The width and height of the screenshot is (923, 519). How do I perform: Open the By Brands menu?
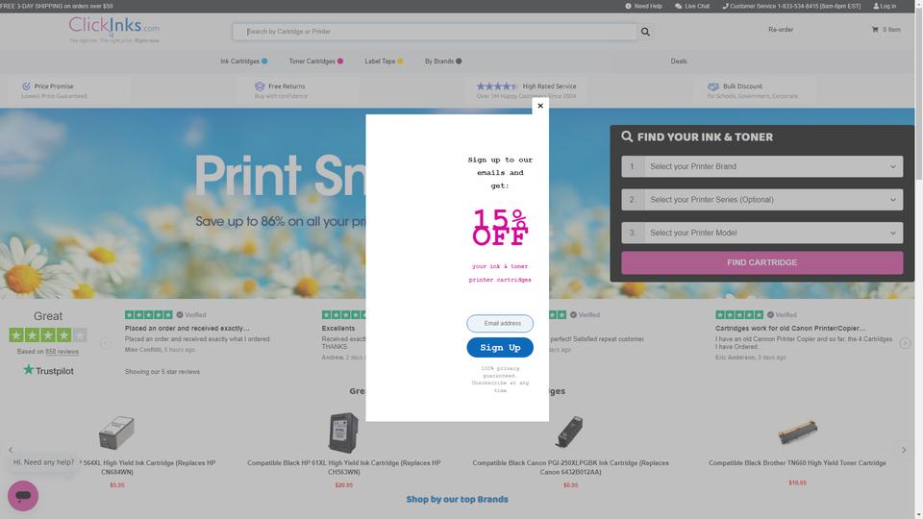[x=443, y=62]
